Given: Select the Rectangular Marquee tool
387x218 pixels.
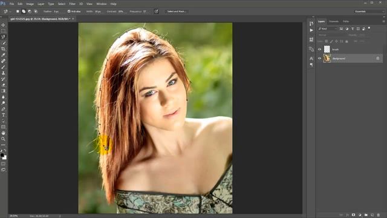Looking at the screenshot, I should tap(3, 31).
